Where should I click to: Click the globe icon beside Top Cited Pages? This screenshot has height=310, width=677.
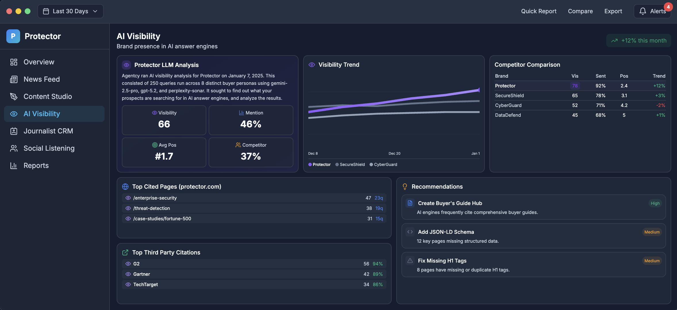coord(125,187)
